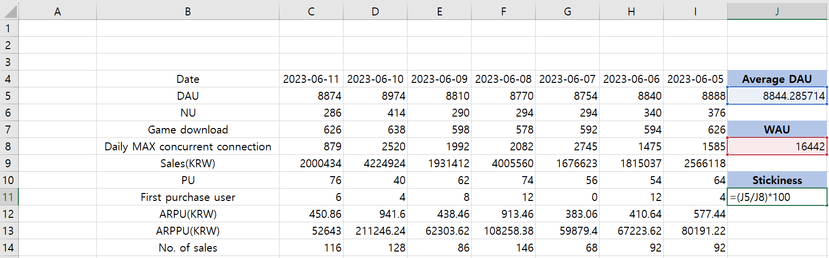Image resolution: width=829 pixels, height=258 pixels.
Task: Click No. of sales value 116
Action: pos(311,248)
